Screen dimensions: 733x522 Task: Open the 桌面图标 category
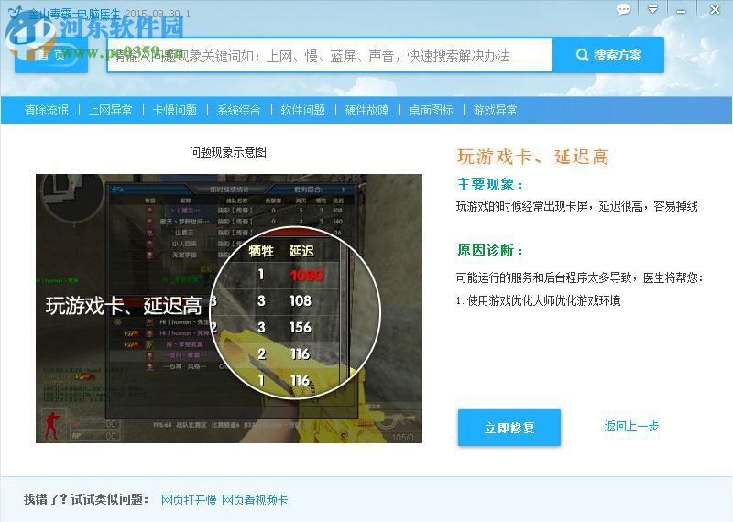(x=431, y=110)
